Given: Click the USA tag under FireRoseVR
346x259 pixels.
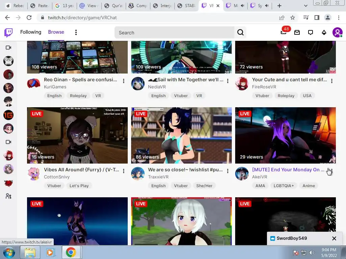Looking at the screenshot, I should (307, 95).
